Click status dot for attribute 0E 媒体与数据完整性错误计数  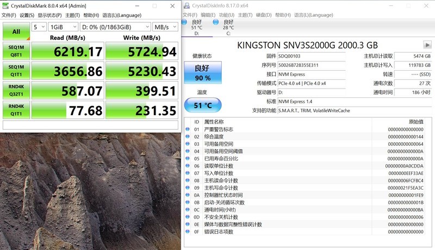click(188, 224)
